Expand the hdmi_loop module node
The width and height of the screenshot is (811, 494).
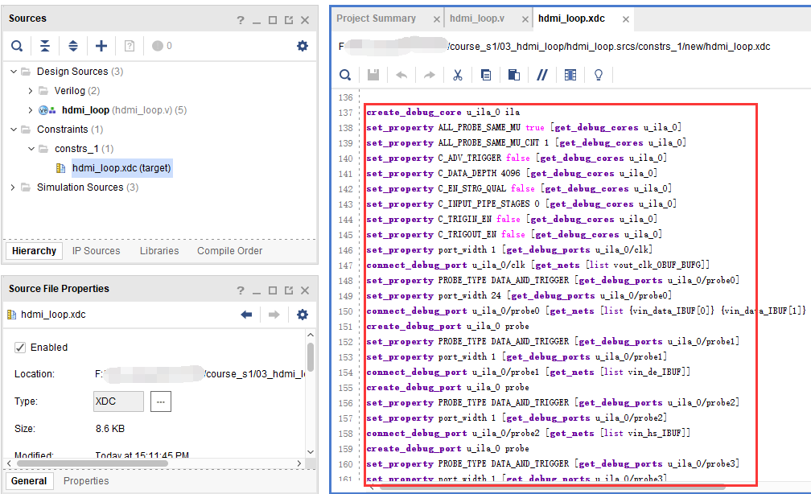30,110
